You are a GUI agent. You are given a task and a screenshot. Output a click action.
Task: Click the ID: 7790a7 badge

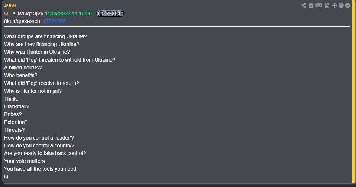point(110,13)
